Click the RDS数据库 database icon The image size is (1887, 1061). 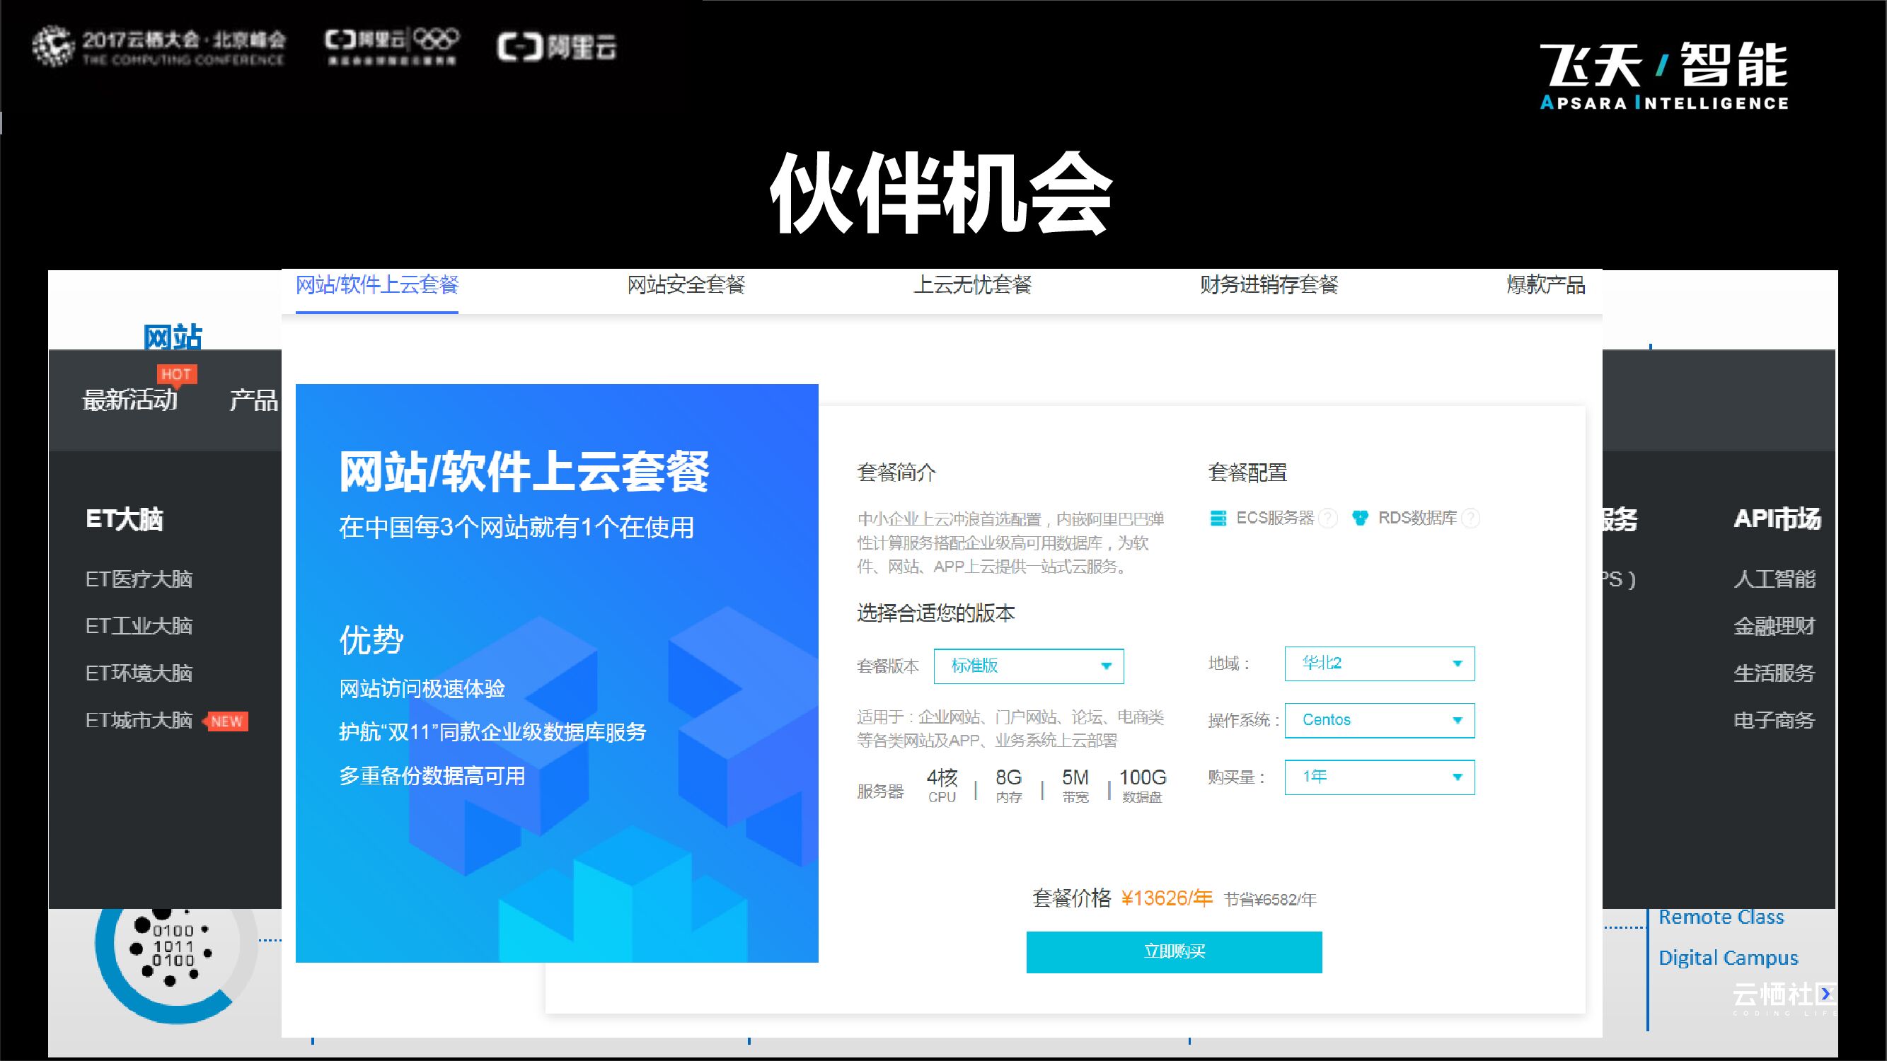(1360, 518)
